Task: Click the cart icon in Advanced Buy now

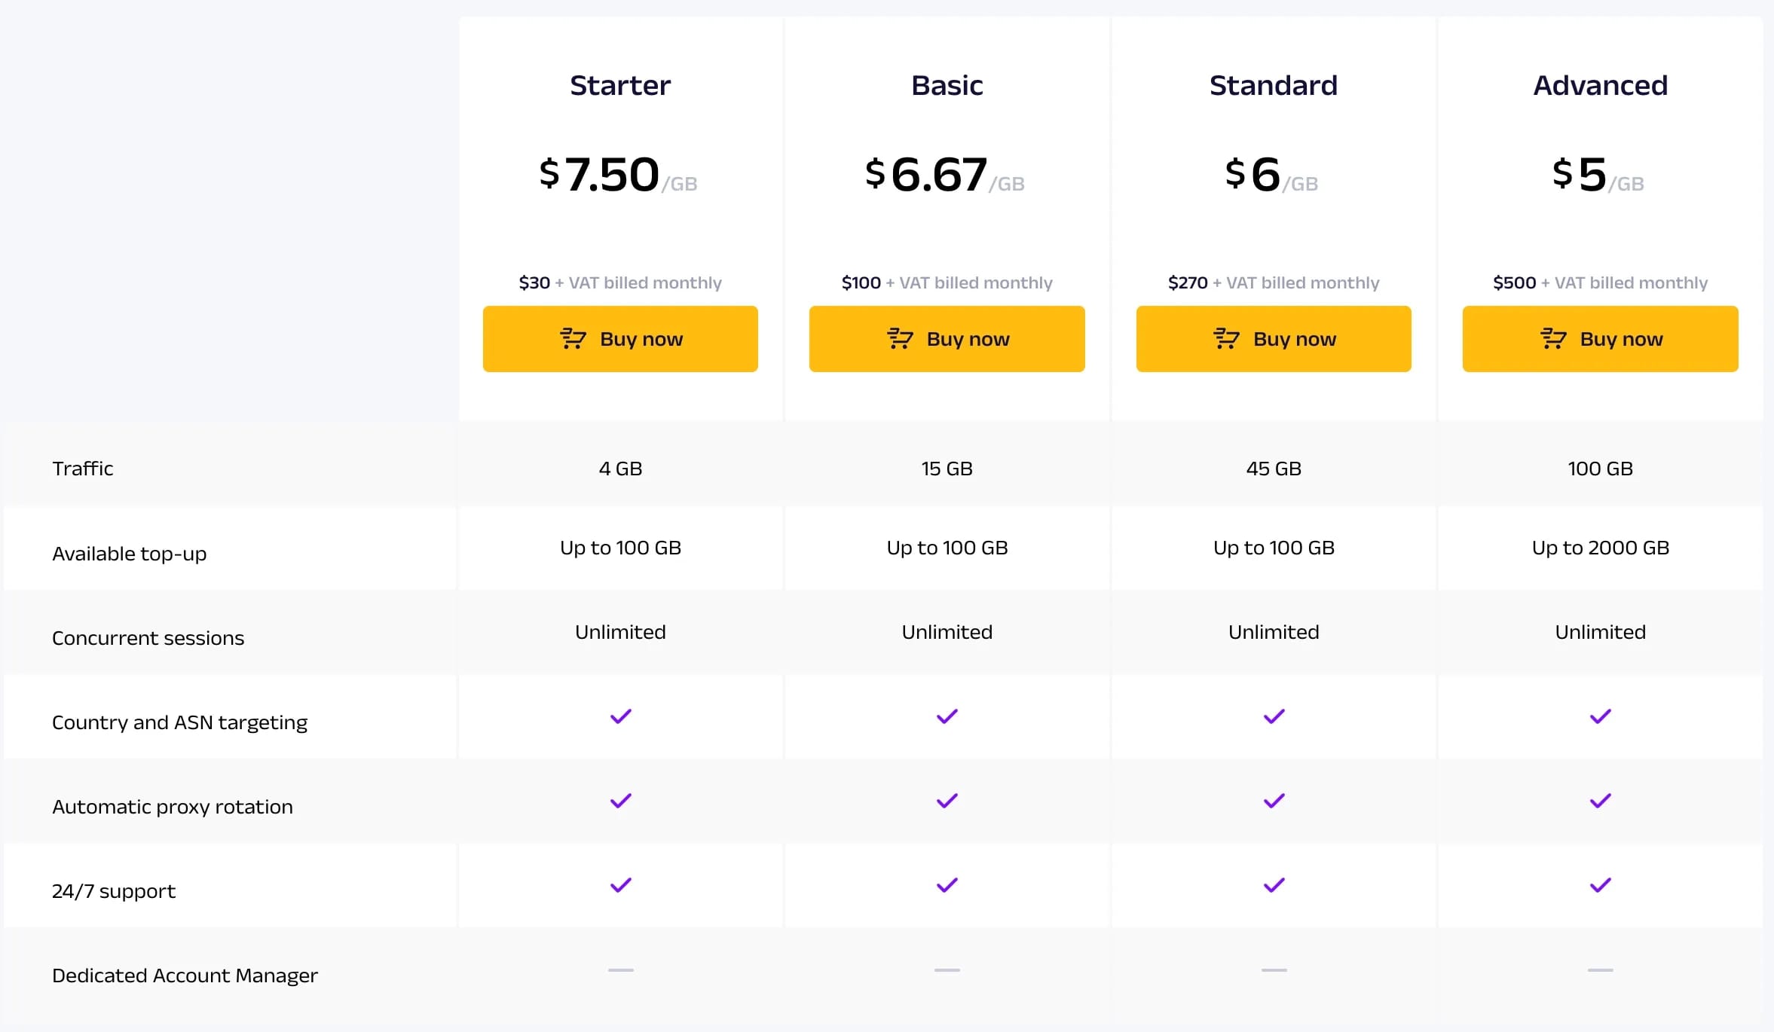Action: click(1553, 339)
